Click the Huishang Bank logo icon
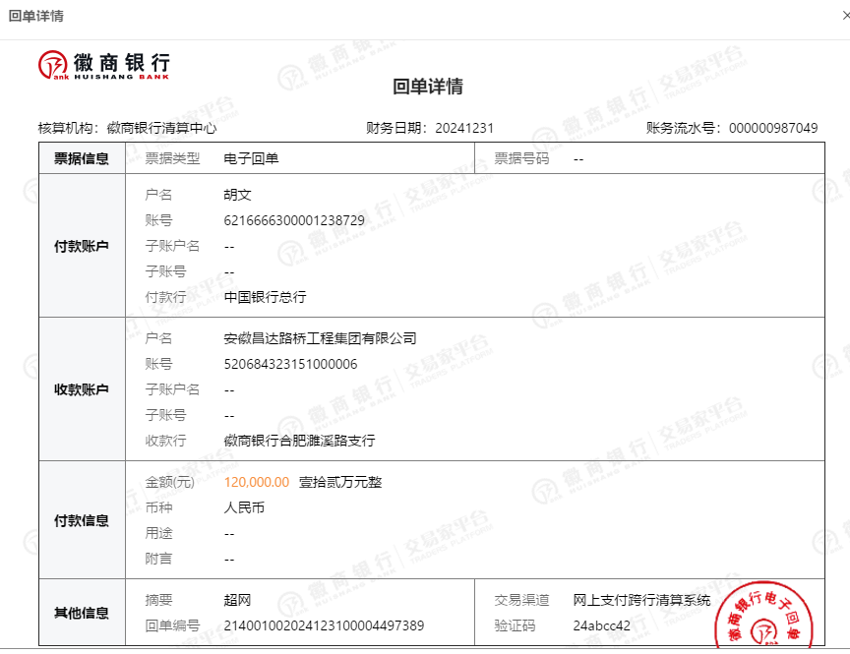The height and width of the screenshot is (654, 850). click(x=53, y=65)
